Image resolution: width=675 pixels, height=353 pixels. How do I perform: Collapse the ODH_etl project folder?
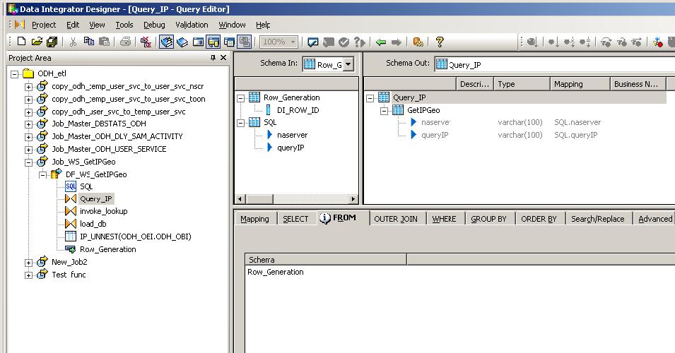(x=15, y=74)
